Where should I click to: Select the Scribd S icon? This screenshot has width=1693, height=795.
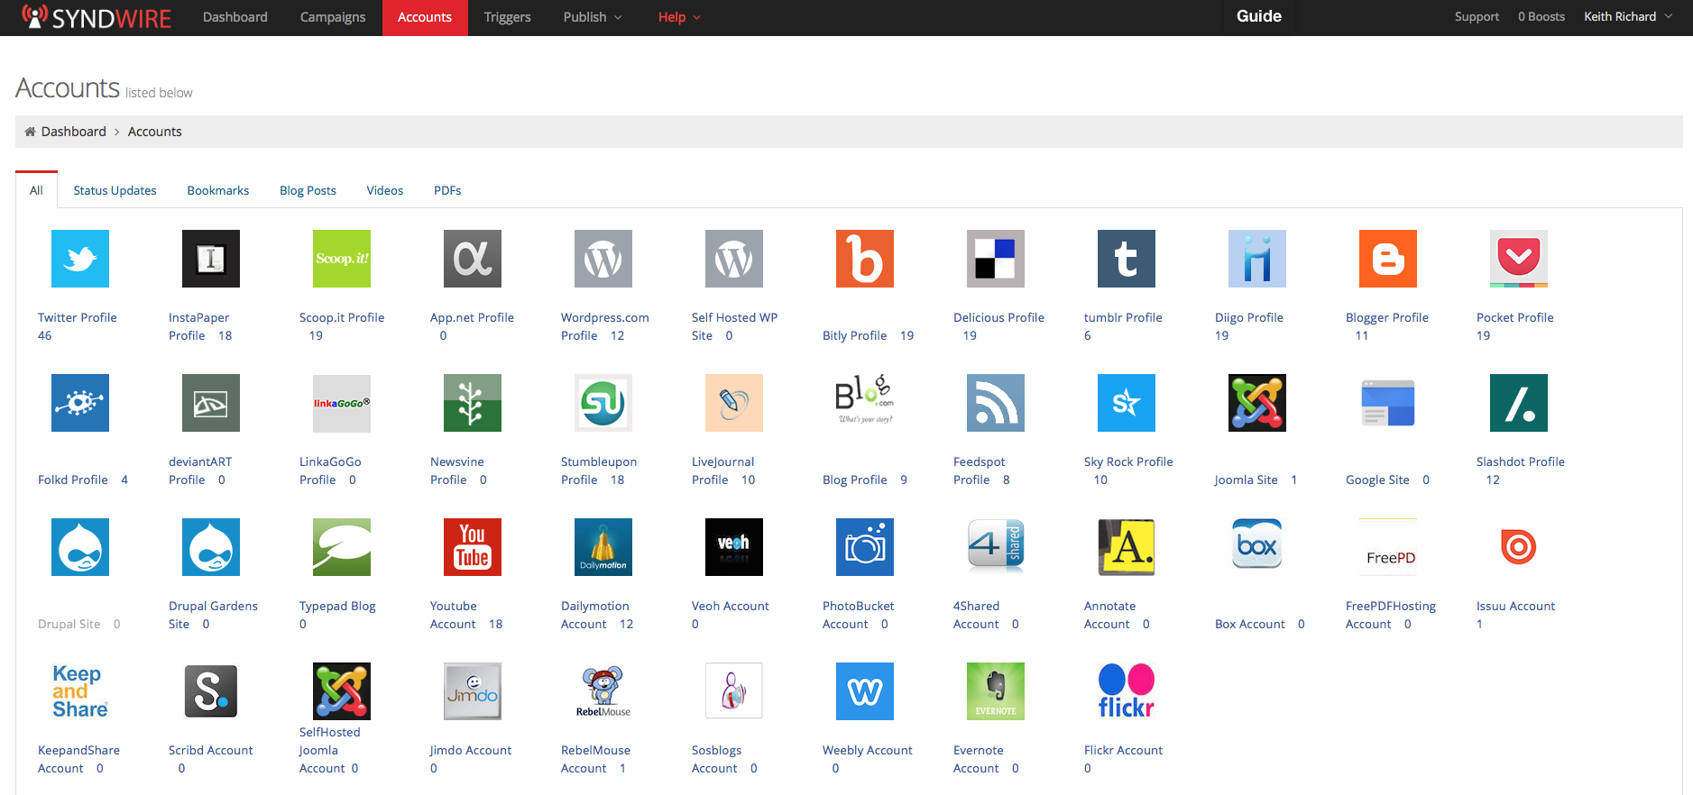coord(211,691)
